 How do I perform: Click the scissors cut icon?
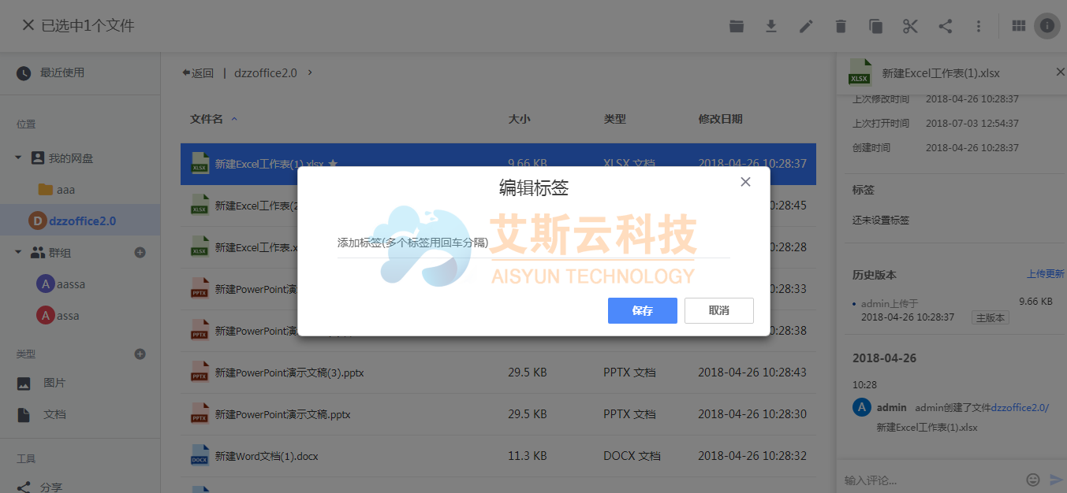tap(910, 26)
